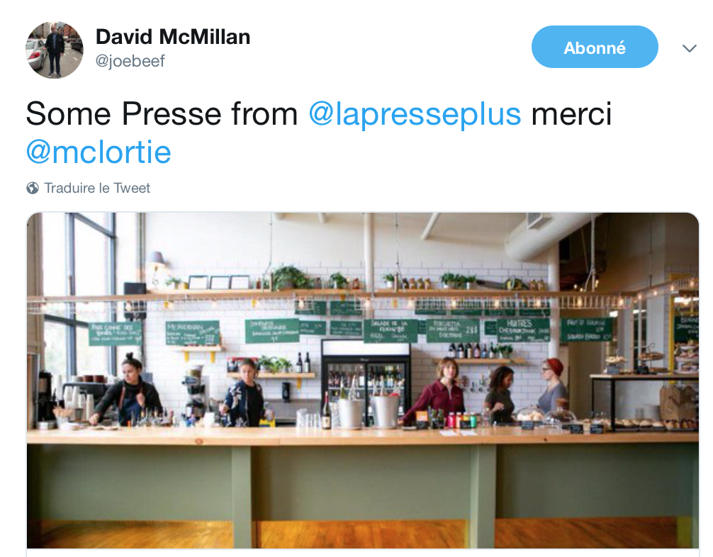Click the globe icon beside Traduire le Tweet
713x557 pixels.
click(x=33, y=188)
